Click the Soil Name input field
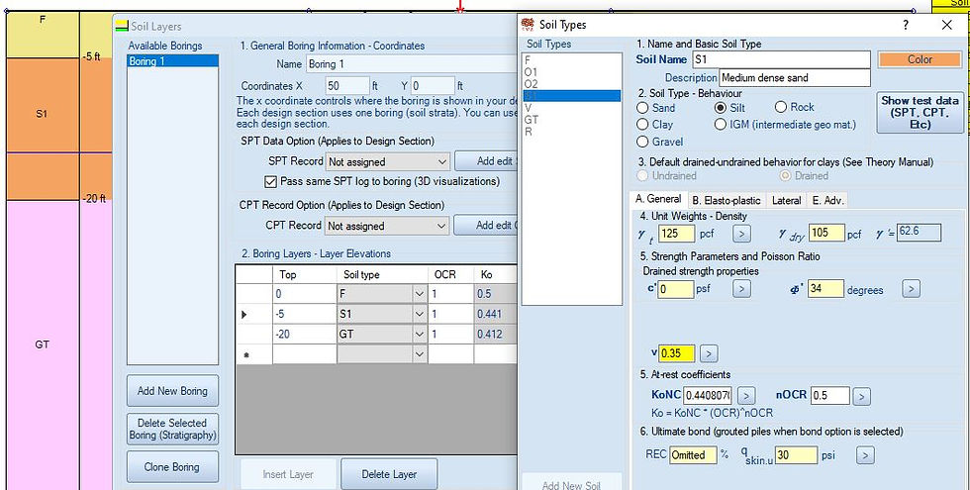The width and height of the screenshot is (970, 490). click(x=781, y=59)
